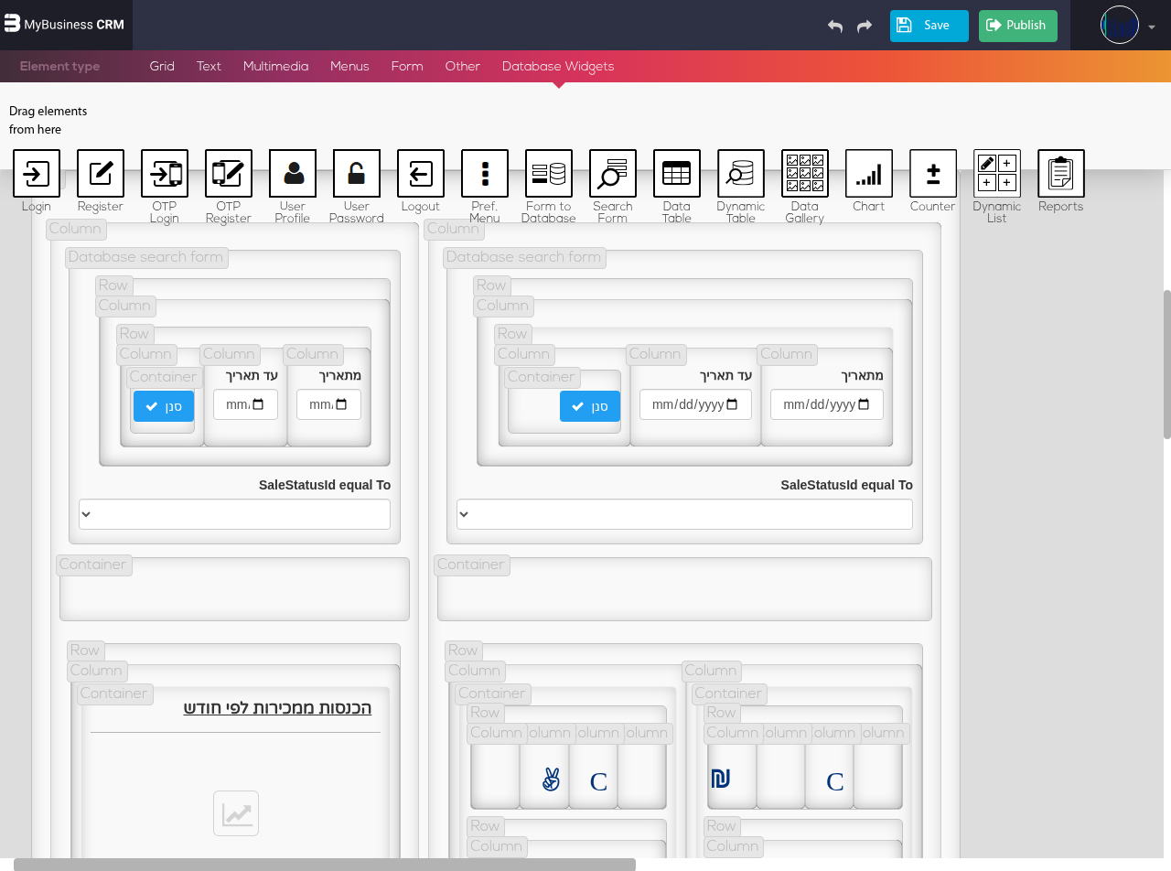Select the Form to Database widget
The height and width of the screenshot is (871, 1171).
[549, 174]
